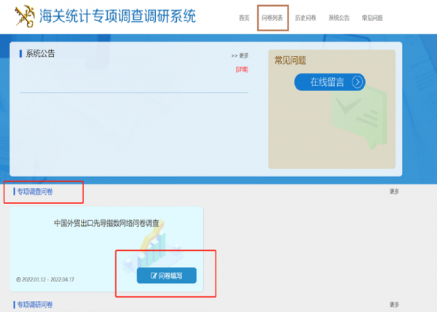
Task: Go to the 历史问卷 tab
Action: coord(305,17)
